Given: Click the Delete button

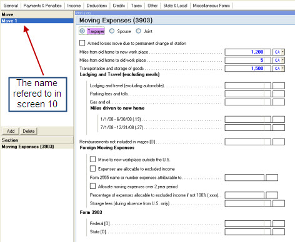Looking at the screenshot, I should click(29, 131).
